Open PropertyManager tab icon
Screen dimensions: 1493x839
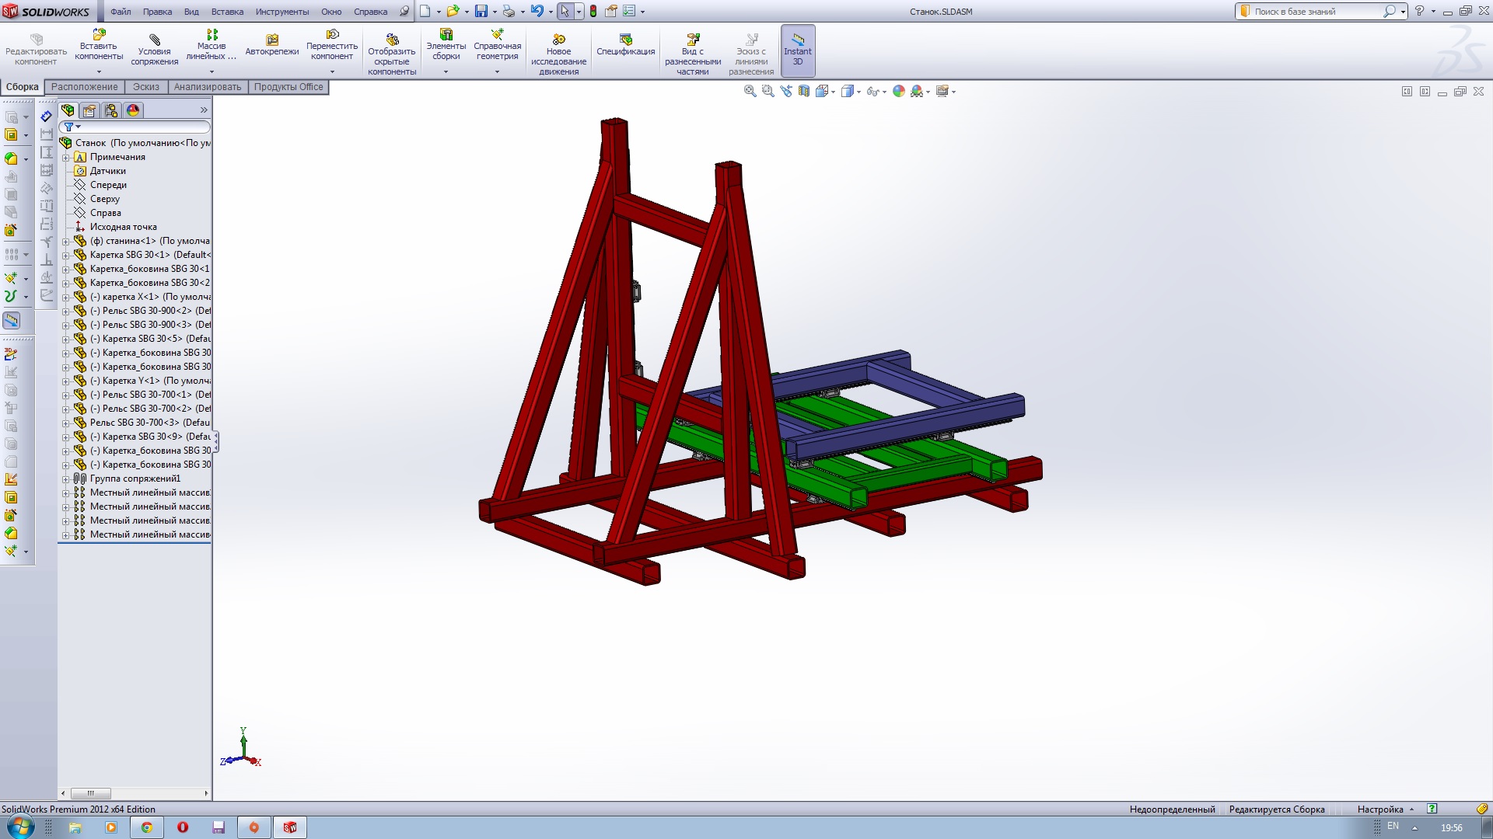click(89, 110)
